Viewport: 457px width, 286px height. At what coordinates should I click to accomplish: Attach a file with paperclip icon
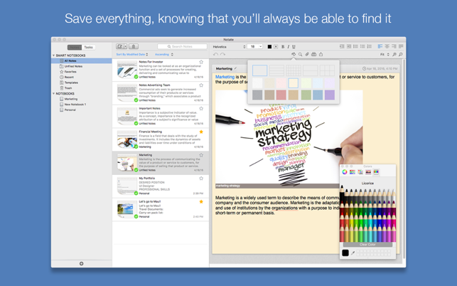[307, 54]
